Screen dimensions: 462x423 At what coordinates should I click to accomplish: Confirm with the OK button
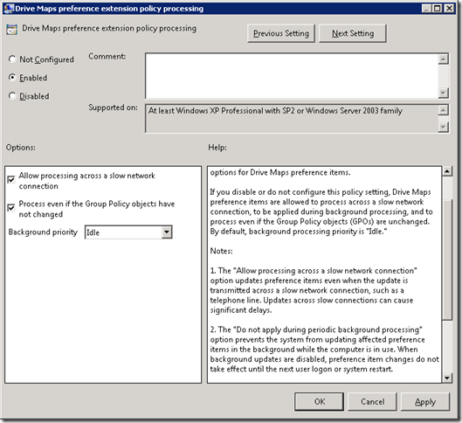point(319,401)
